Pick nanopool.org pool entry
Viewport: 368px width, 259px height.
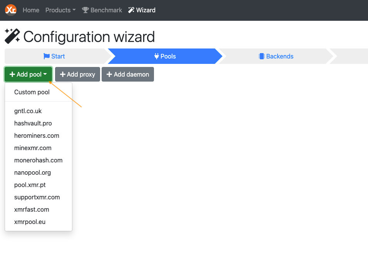coord(38,173)
